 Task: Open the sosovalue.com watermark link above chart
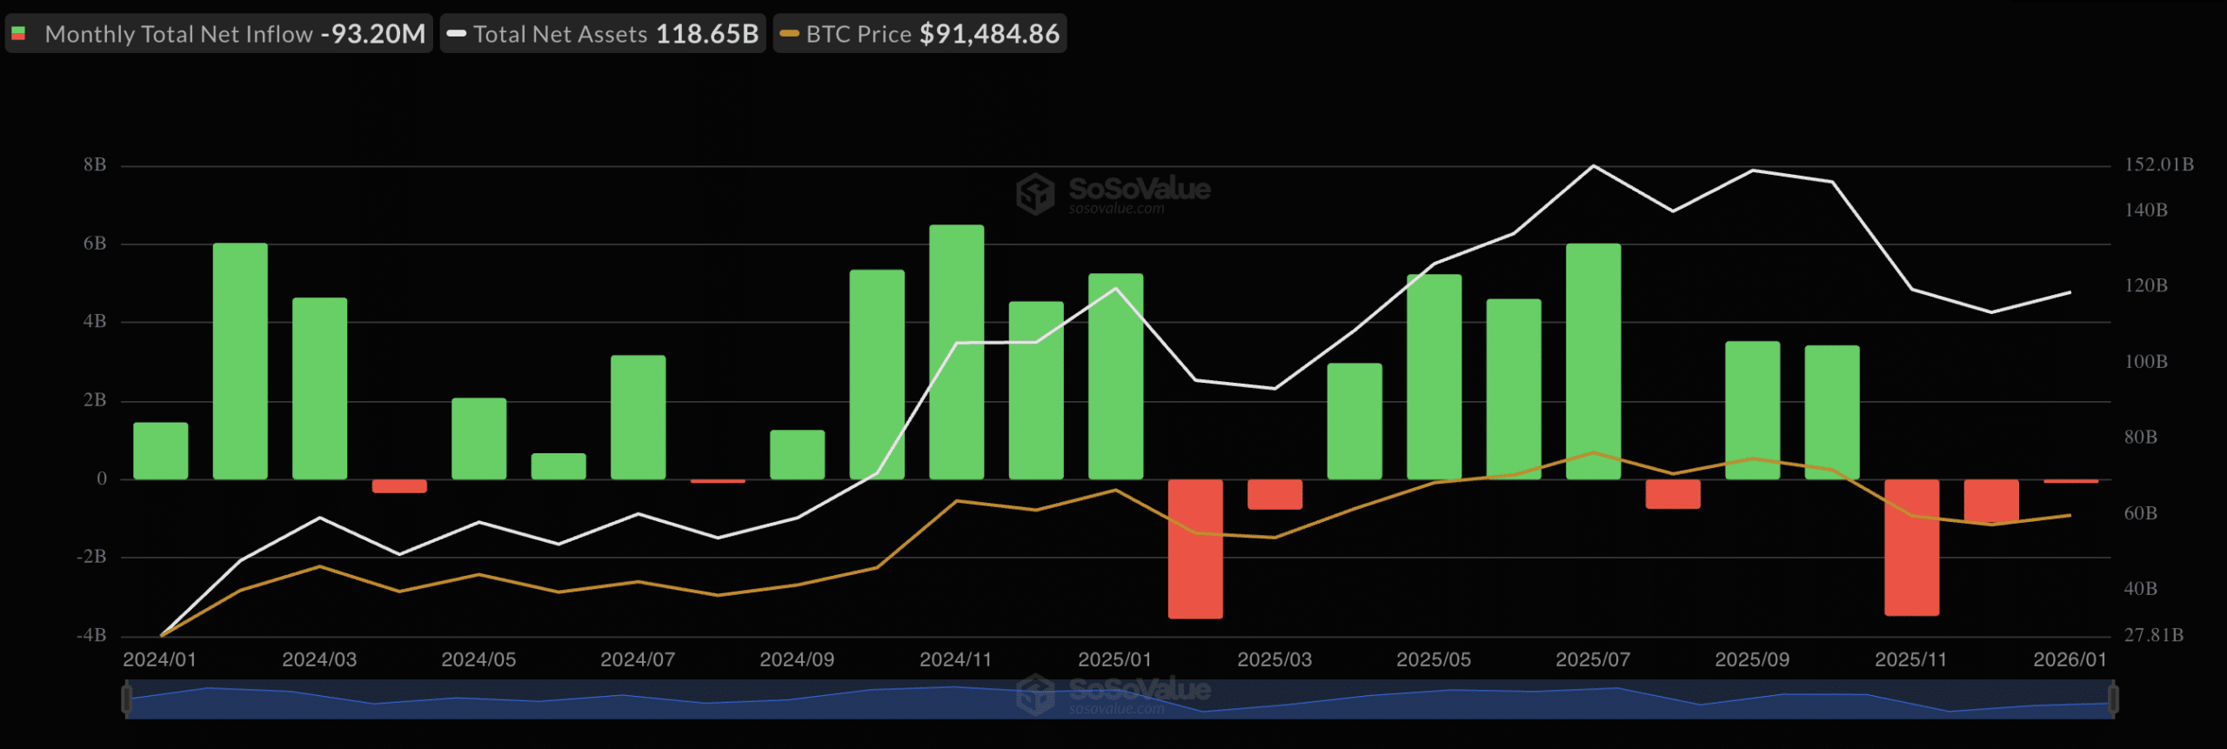point(1116,209)
